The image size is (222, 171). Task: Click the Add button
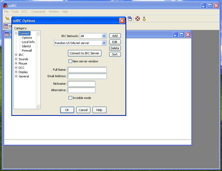coord(115,36)
